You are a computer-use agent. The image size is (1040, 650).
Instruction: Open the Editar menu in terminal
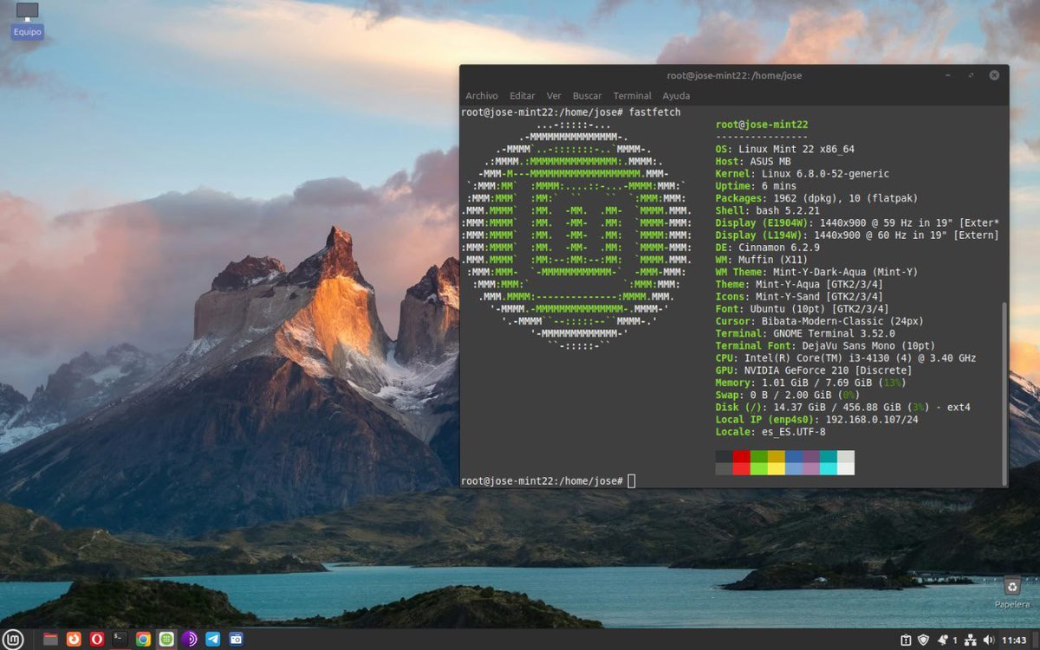point(523,96)
